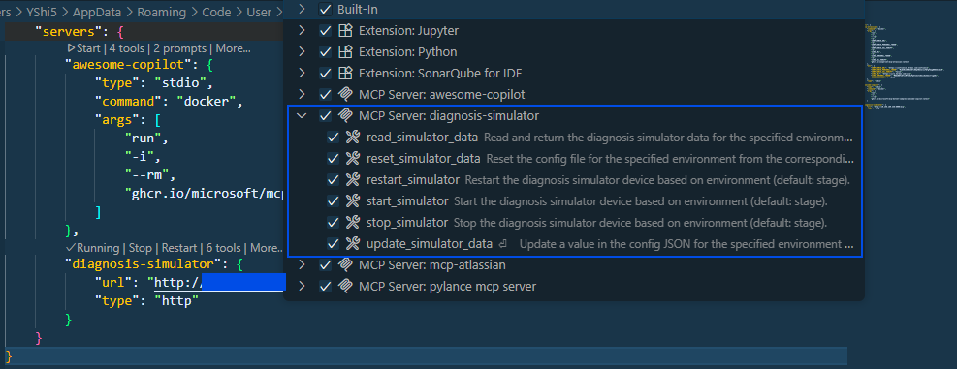Stop the diagnosis-simulator server via CodeLens

(x=141, y=248)
